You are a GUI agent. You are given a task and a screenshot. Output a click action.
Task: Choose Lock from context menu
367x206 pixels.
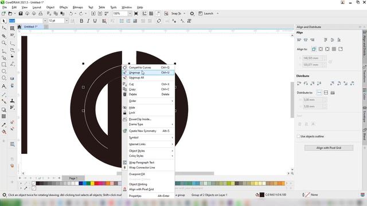tap(149, 113)
